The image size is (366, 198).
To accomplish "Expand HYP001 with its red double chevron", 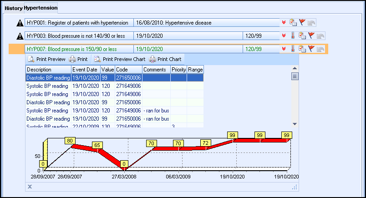I will pos(284,22).
